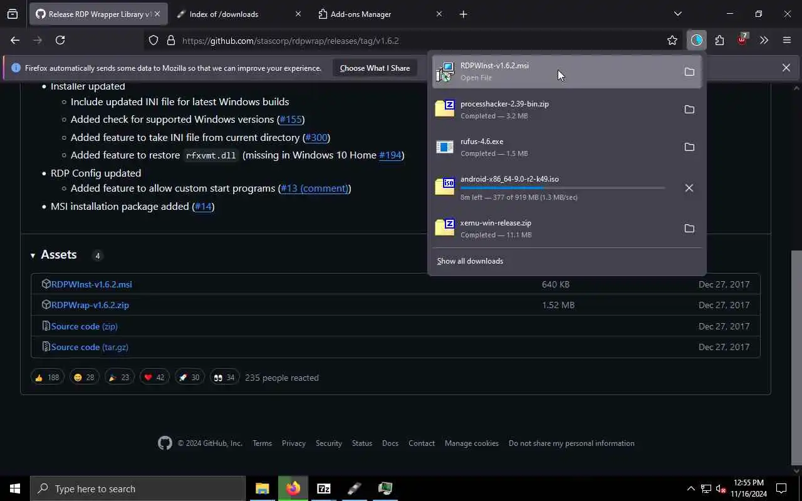
Task: Cancel android-x86_64 iso download
Action: pyautogui.click(x=689, y=187)
